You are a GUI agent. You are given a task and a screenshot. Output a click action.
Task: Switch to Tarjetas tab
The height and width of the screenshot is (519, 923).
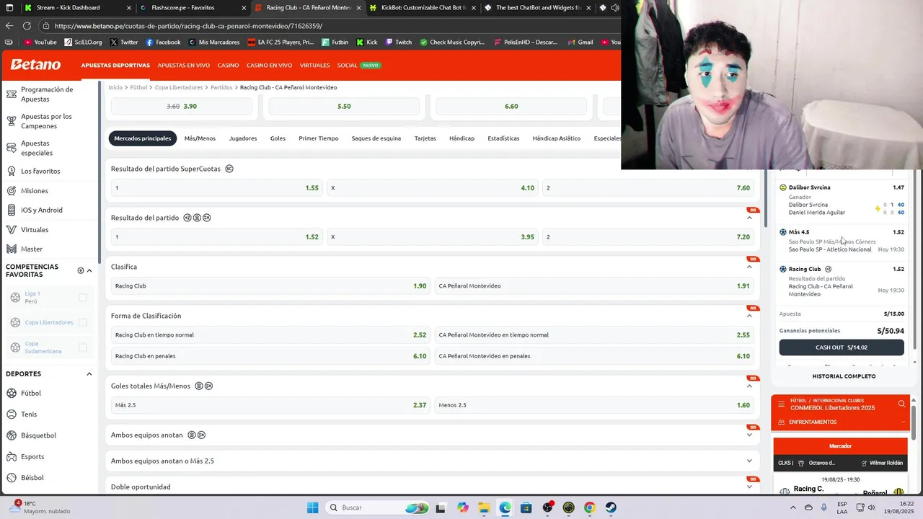point(425,138)
